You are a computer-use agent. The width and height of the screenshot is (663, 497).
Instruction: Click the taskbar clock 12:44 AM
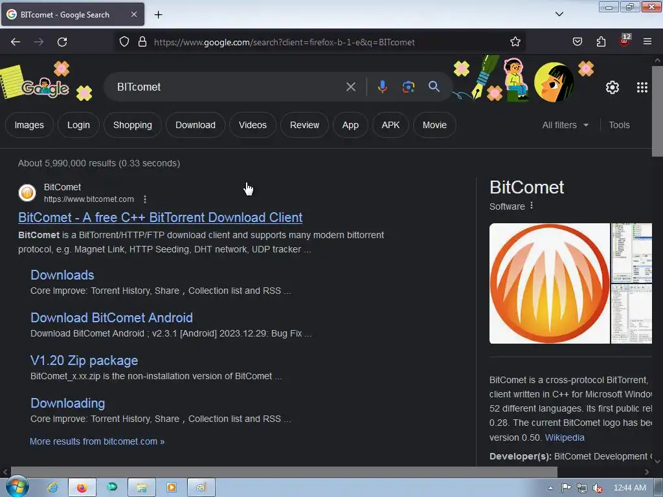[629, 488]
